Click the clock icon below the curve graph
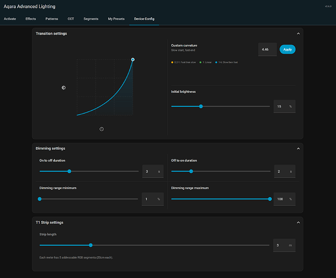The height and width of the screenshot is (278, 336). tap(102, 129)
